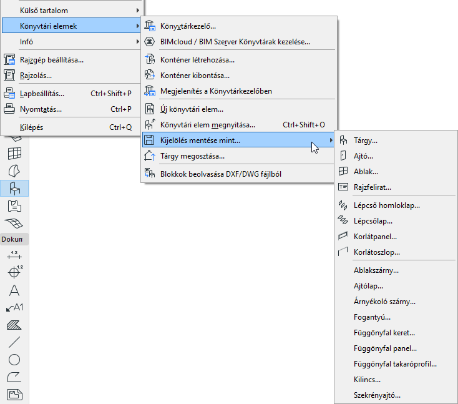Image resolution: width=458 pixels, height=404 pixels.
Task: Save selection as Ajtó...
Action: 396,156
